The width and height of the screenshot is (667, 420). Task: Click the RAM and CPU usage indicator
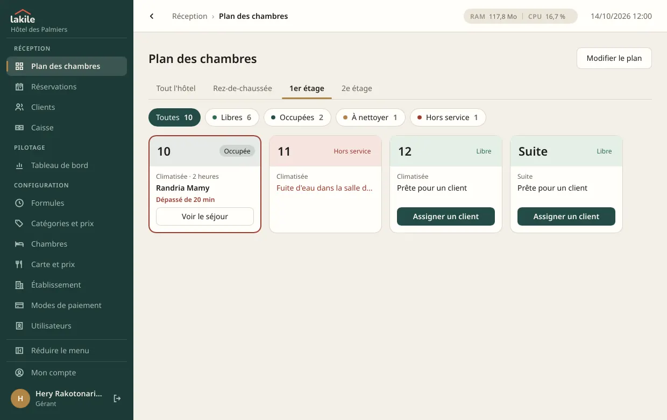[521, 16]
